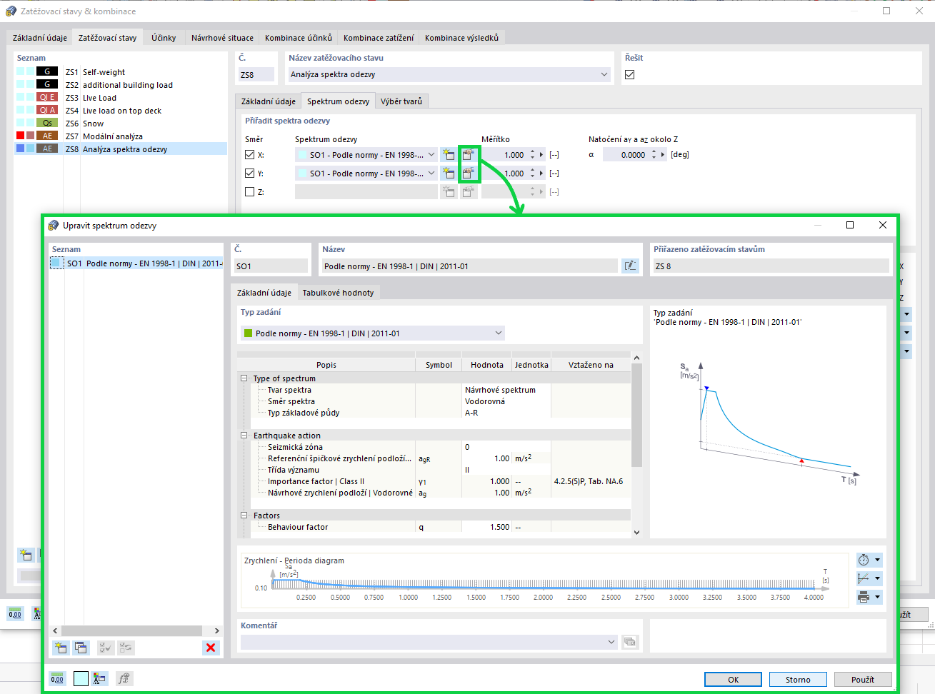Add new load case in background Seznam panel

26,555
